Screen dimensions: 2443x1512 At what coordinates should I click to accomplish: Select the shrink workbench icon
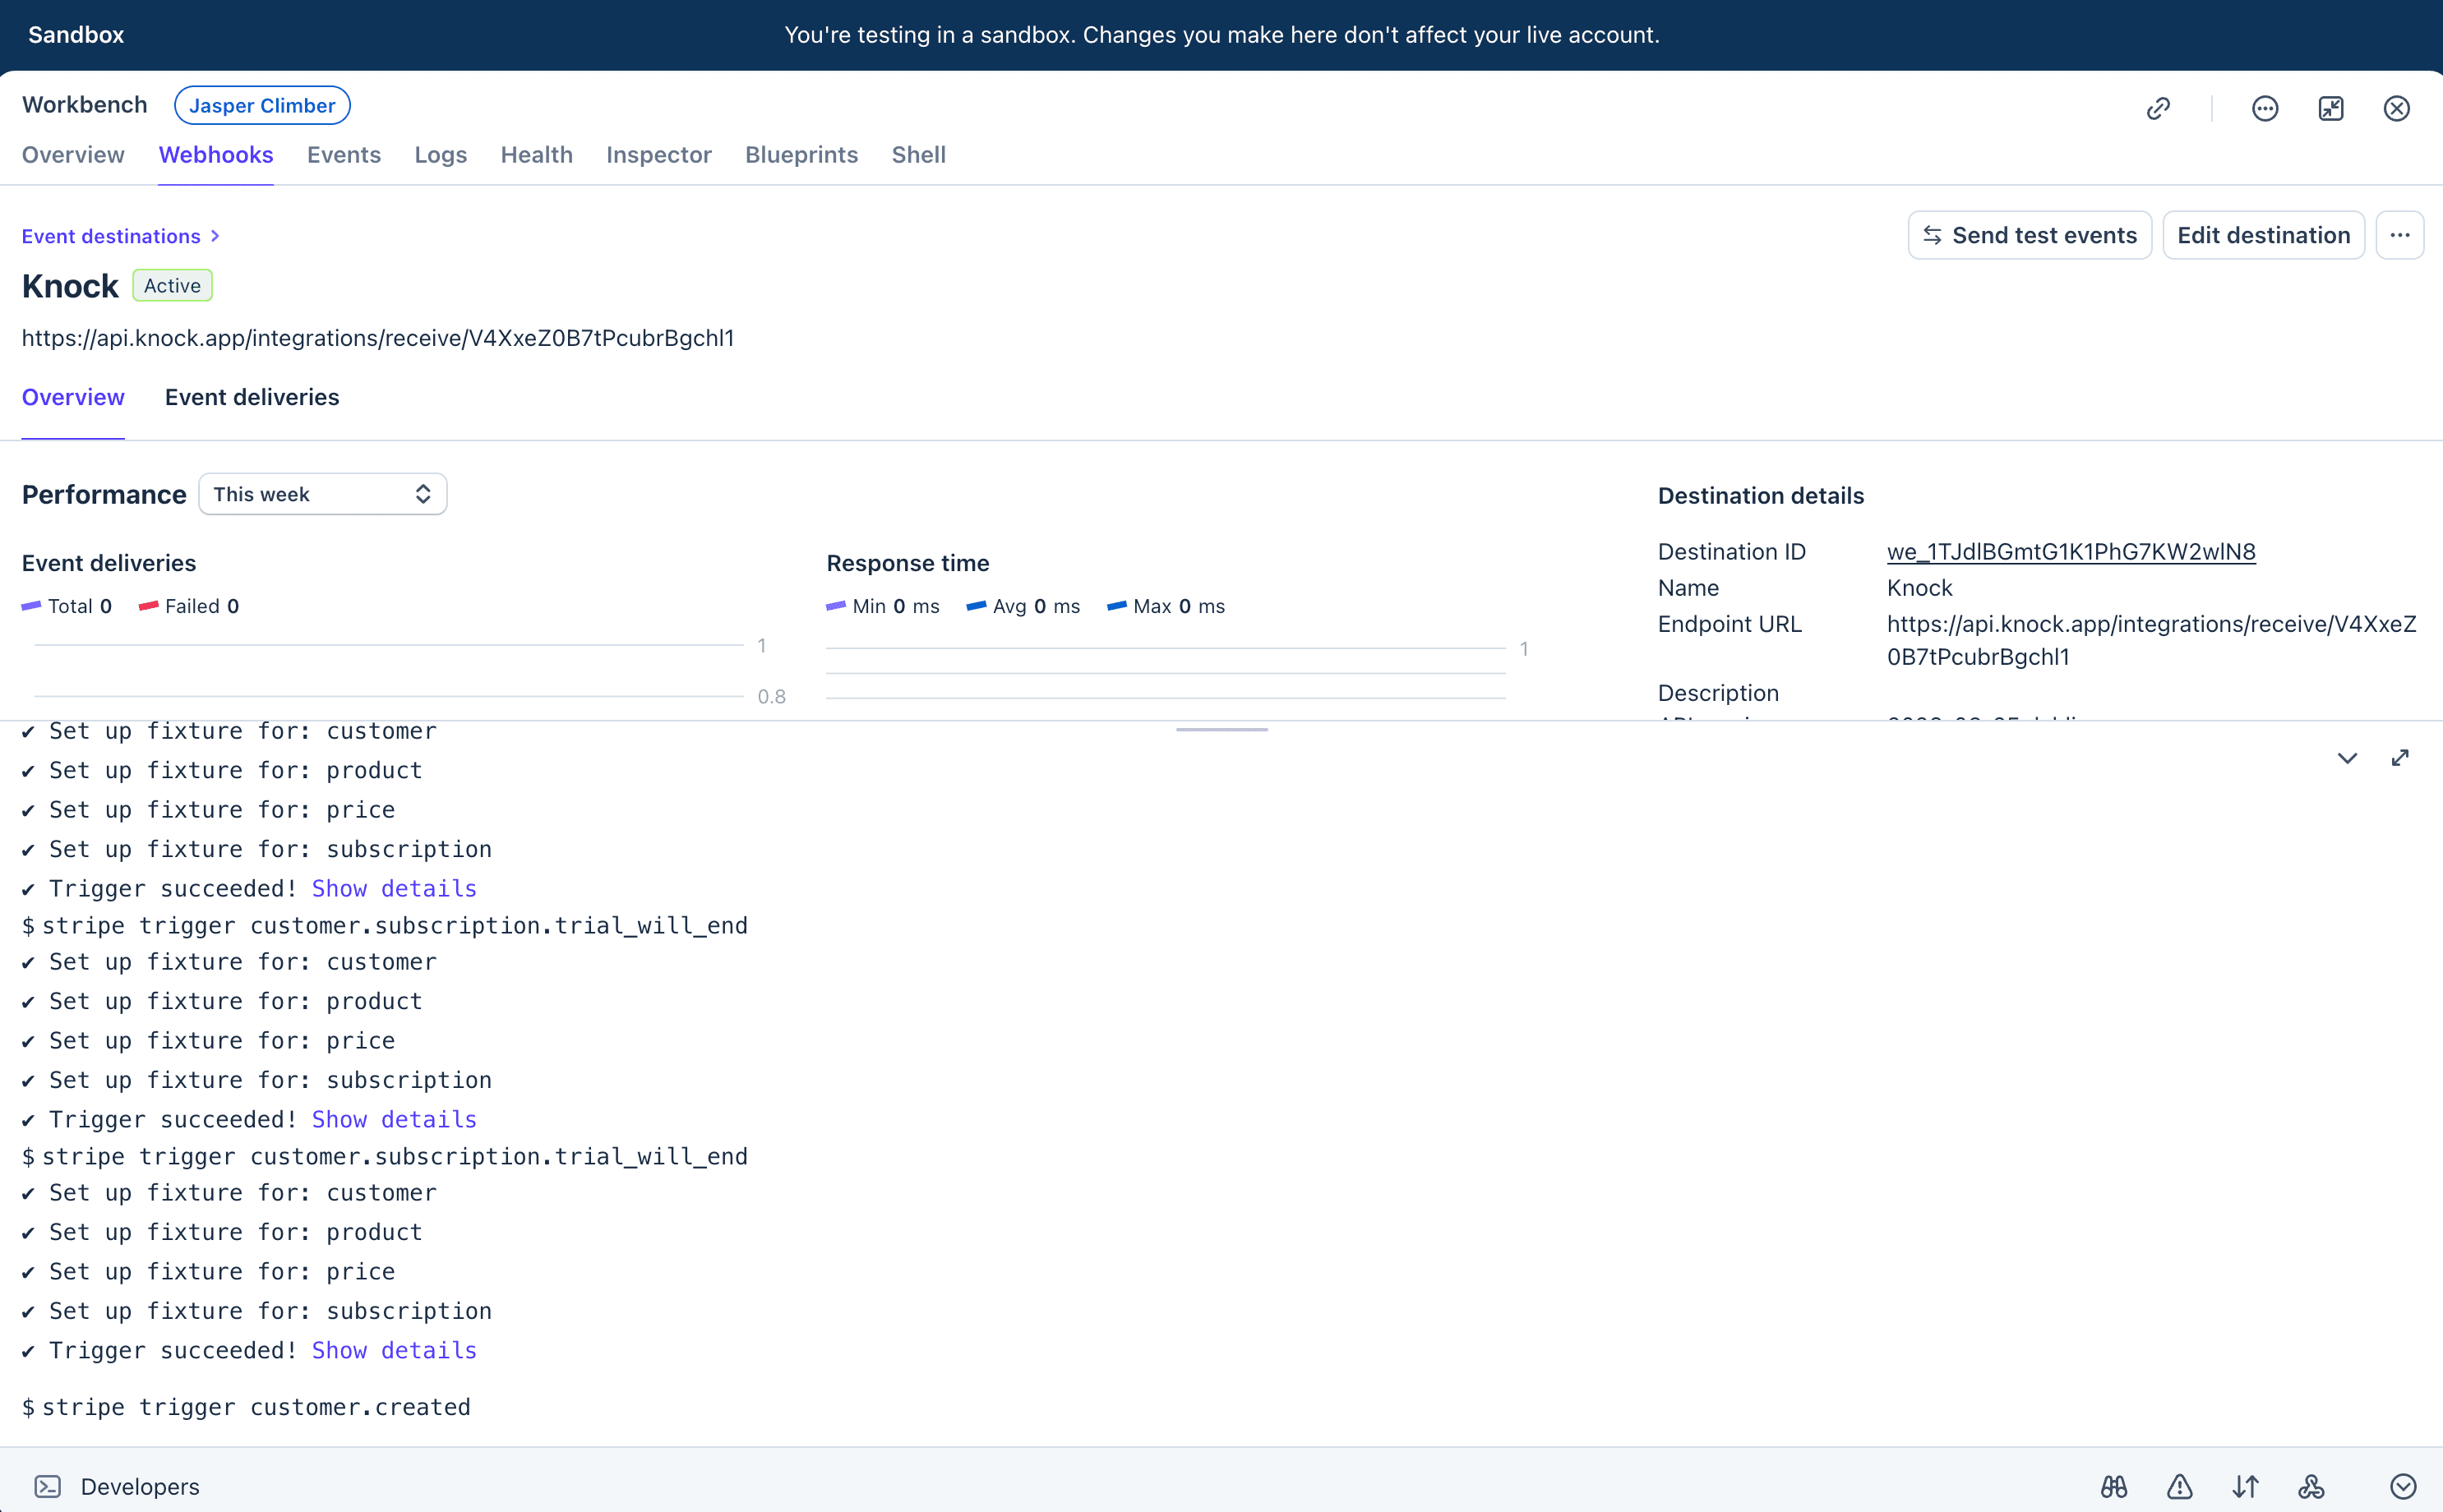[x=2330, y=108]
